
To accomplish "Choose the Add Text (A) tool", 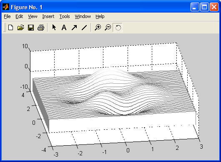I will point(64,28).
